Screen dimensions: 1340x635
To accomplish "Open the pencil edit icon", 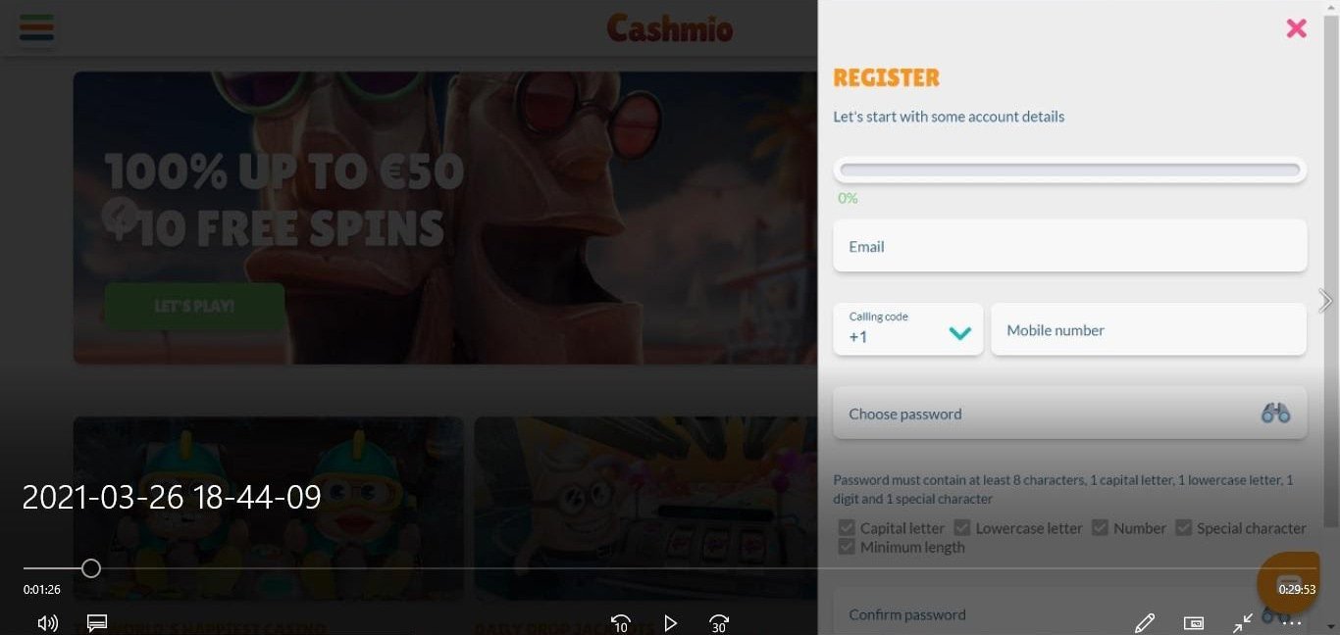I will (x=1144, y=622).
